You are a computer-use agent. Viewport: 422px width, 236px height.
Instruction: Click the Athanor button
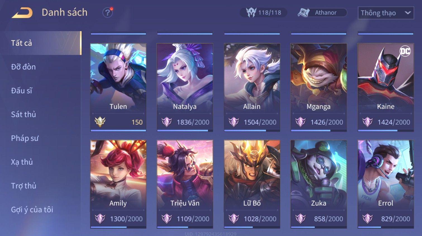click(x=322, y=13)
